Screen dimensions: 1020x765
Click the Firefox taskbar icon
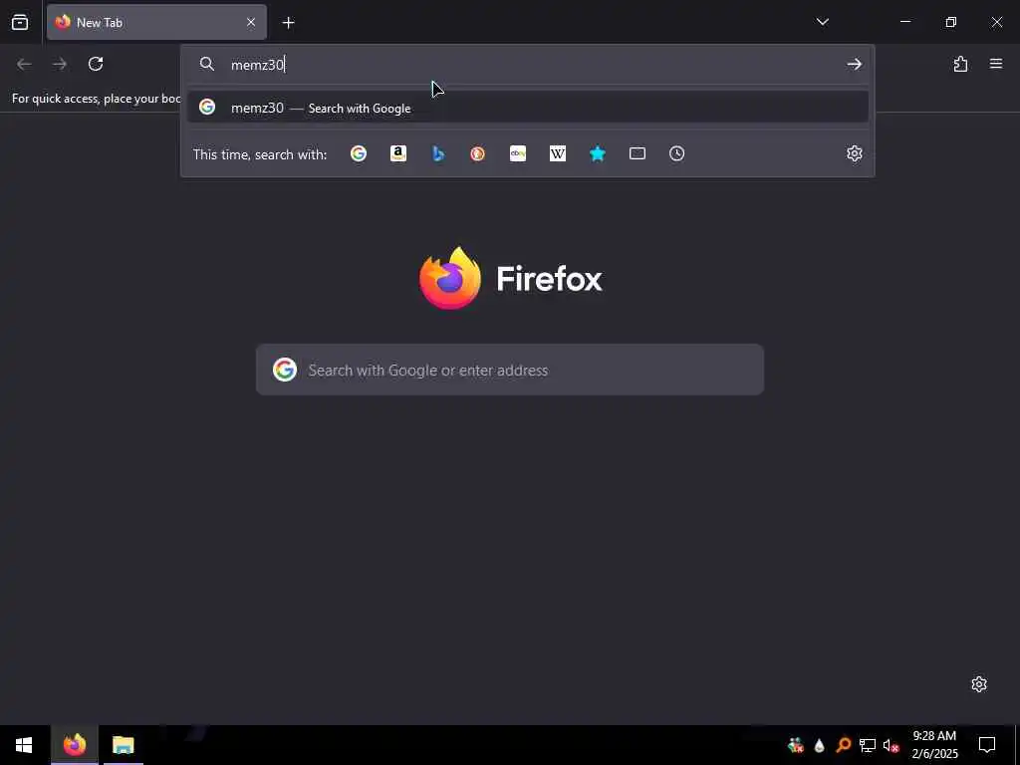(75, 745)
